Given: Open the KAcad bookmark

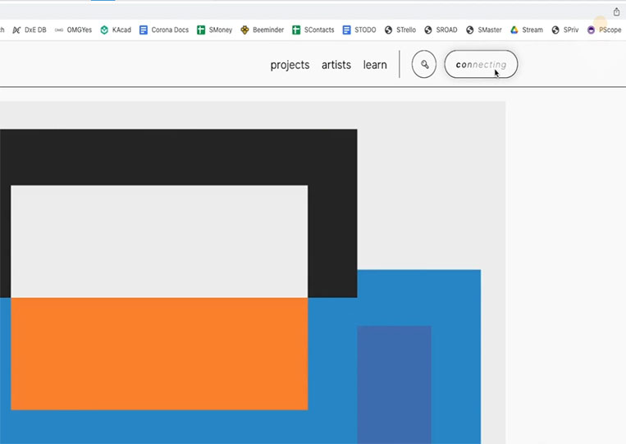Looking at the screenshot, I should (116, 30).
